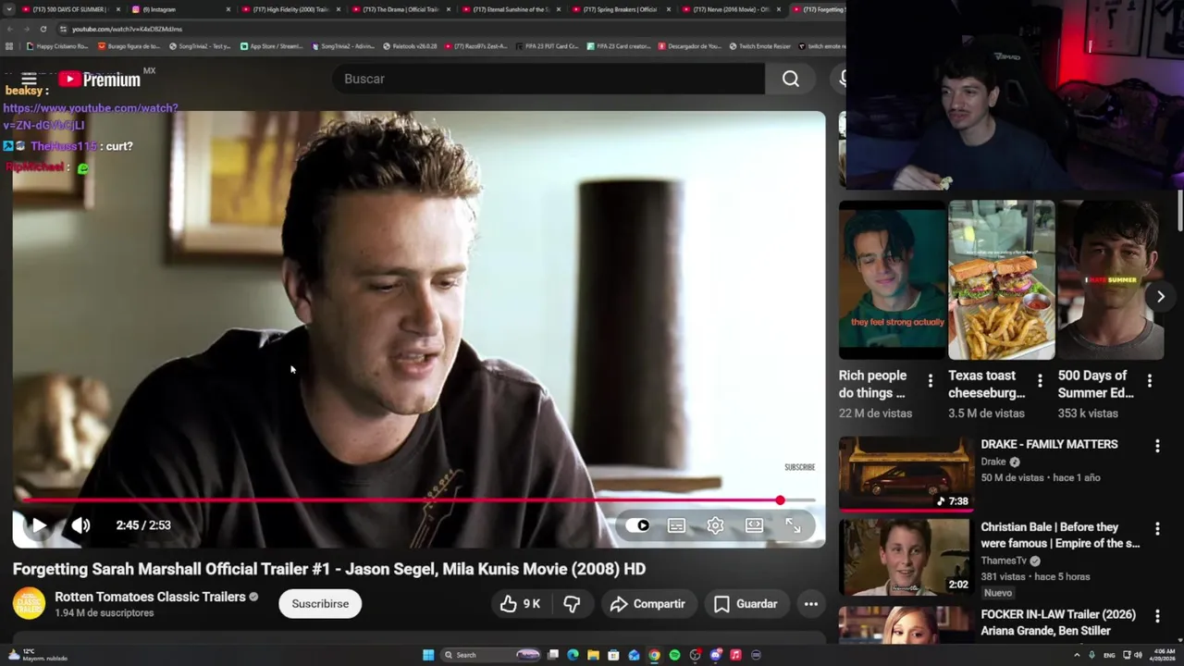This screenshot has width=1184, height=666.
Task: Grab the progress bar scrubber handle
Action: coord(780,500)
